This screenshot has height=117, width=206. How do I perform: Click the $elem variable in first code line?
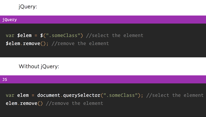(x=24, y=35)
